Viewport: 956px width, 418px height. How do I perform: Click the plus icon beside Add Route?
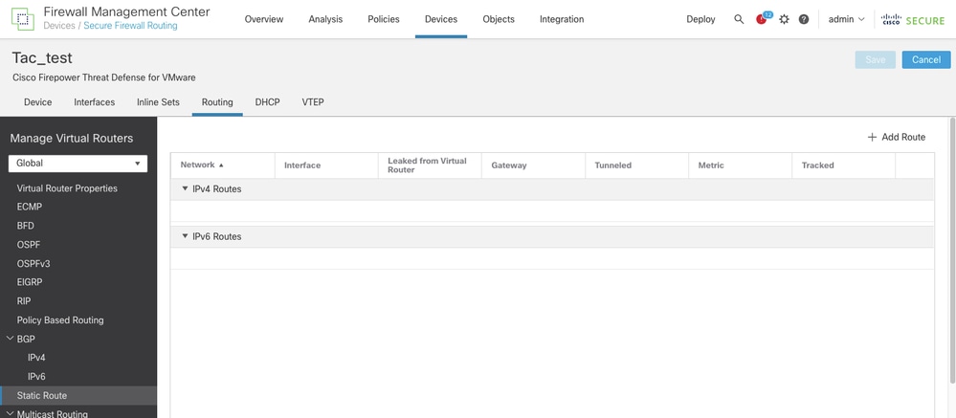tap(872, 137)
